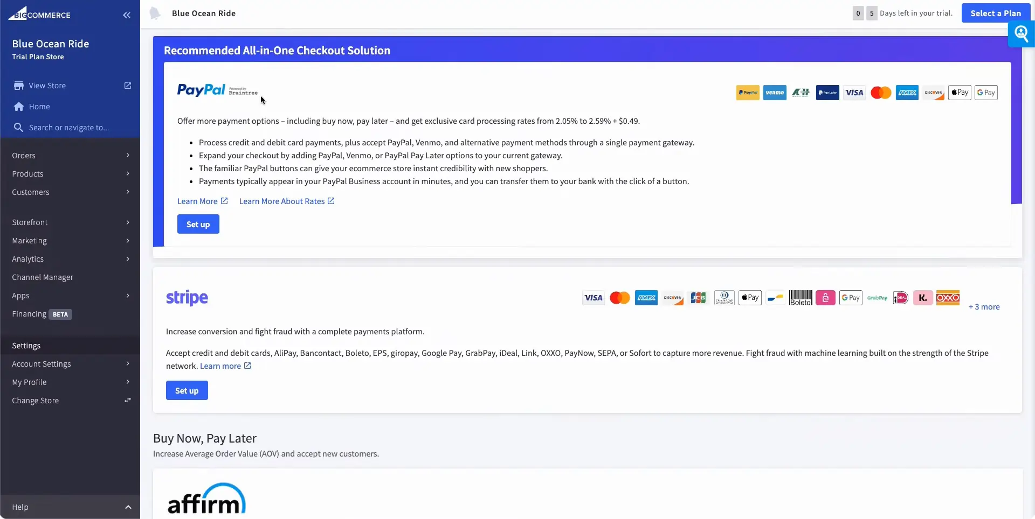Click the Google Pay badge in the Stripe card
This screenshot has width=1035, height=519.
851,298
